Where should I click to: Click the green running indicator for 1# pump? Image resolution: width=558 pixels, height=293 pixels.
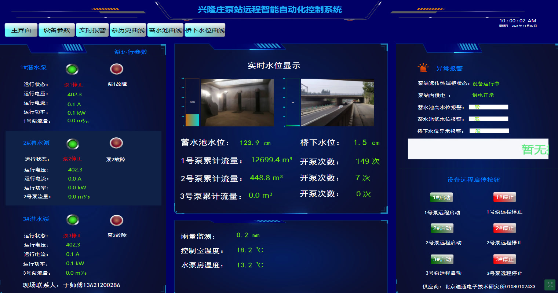pyautogui.click(x=72, y=69)
